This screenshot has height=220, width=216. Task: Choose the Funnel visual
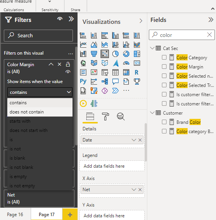click(94, 54)
